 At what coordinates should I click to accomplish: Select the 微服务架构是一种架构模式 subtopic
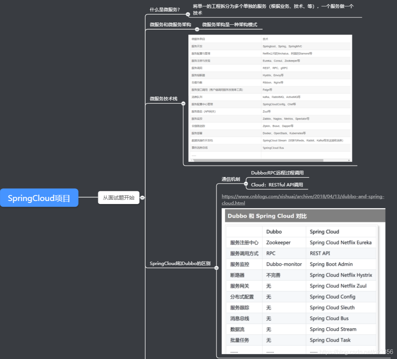[x=229, y=25]
